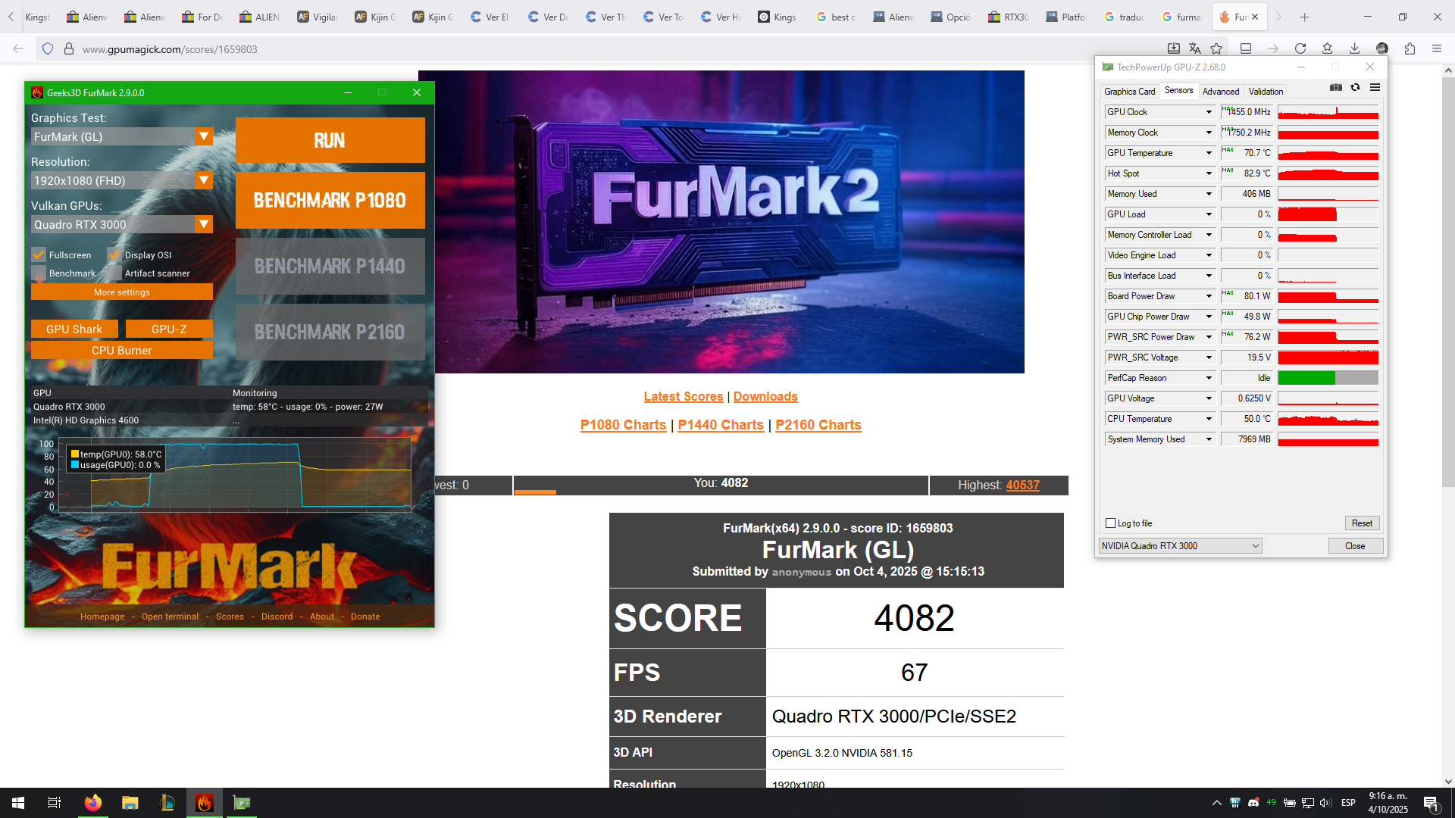Open the Firefox extensions puzzle icon
1455x818 pixels.
point(1410,48)
